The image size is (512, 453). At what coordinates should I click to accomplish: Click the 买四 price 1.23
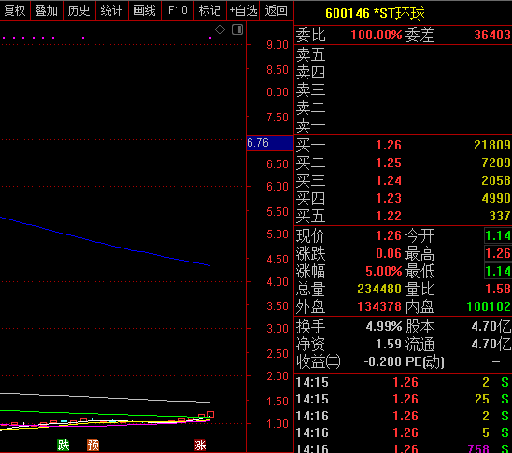[x=389, y=198]
